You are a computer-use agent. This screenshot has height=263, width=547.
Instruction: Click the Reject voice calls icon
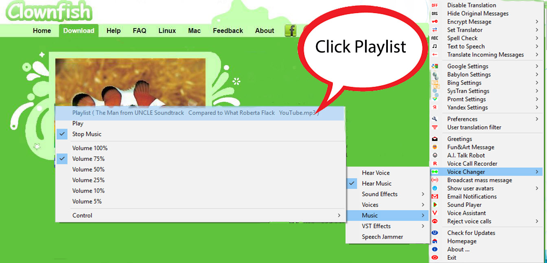click(x=435, y=221)
